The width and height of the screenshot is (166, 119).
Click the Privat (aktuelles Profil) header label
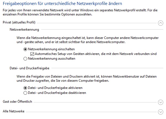[x=19, y=22]
